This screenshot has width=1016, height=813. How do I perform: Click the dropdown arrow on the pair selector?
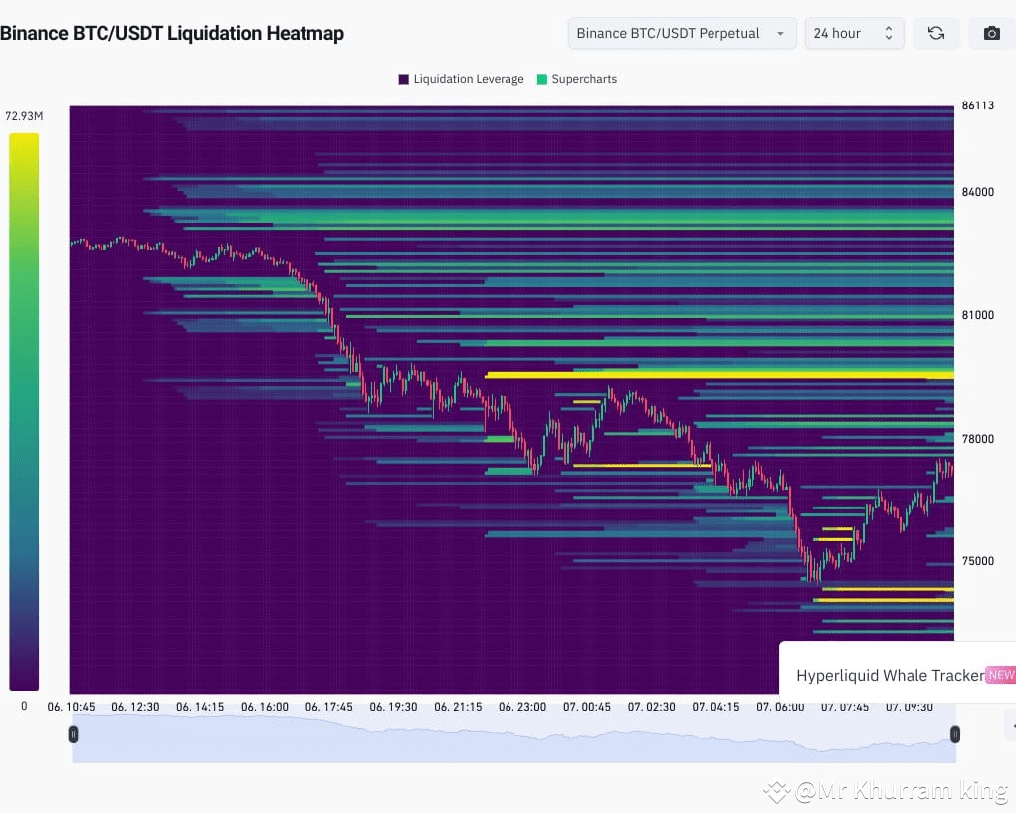point(780,33)
